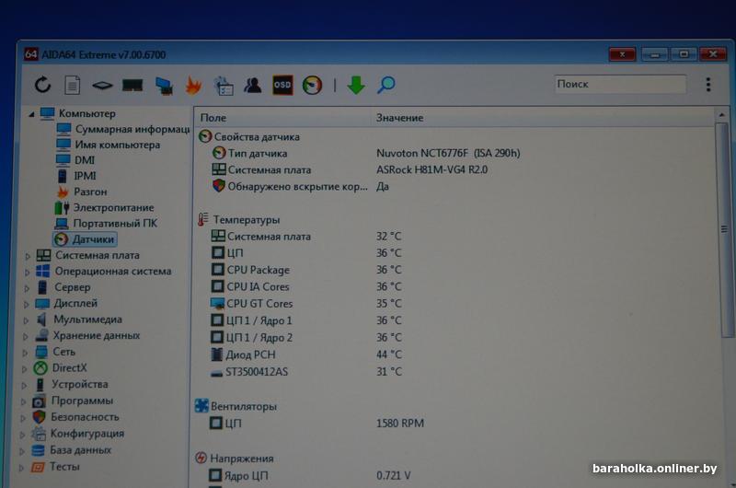Click the magnifier search icon

tap(385, 85)
